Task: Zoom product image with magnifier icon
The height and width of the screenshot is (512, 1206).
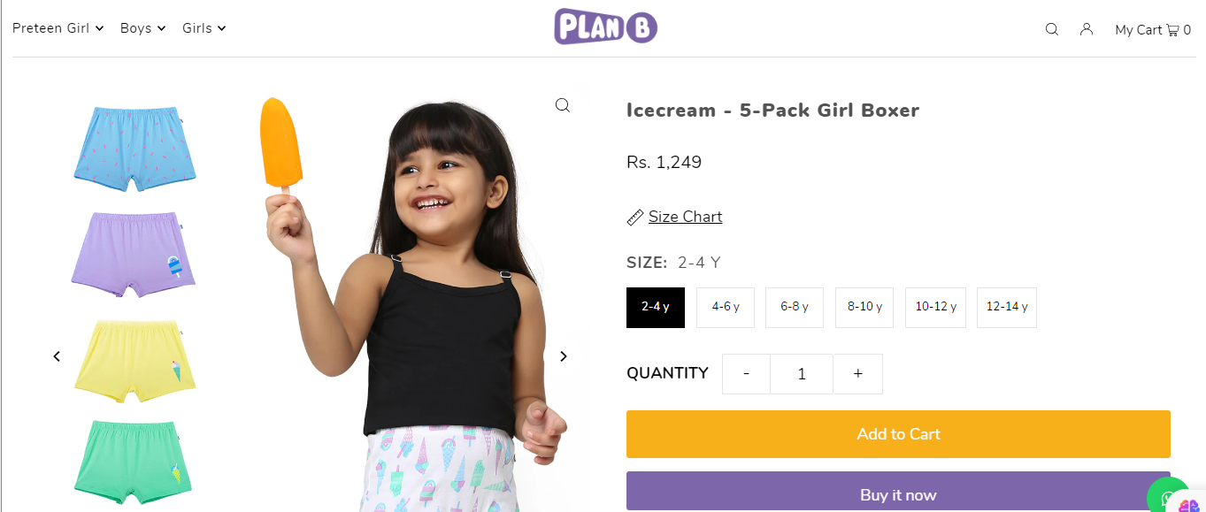Action: (563, 106)
